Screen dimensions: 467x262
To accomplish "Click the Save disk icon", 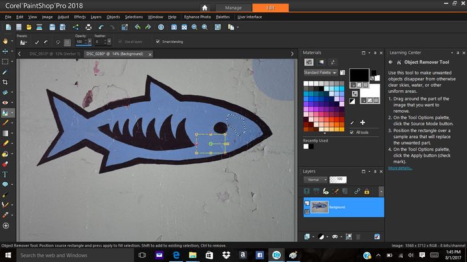I will [x=52, y=27].
